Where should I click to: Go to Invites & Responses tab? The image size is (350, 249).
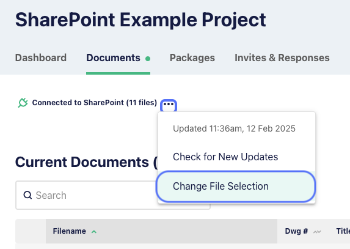(x=282, y=58)
